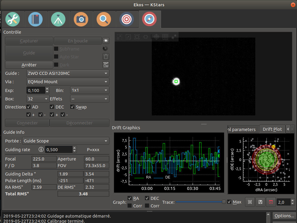The height and width of the screenshot is (223, 297).
Task: Open the Align target icon tab
Action: click(x=127, y=20)
